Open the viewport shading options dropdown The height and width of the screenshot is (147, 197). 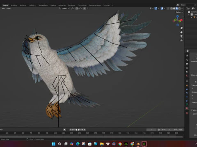pyautogui.click(x=182, y=9)
